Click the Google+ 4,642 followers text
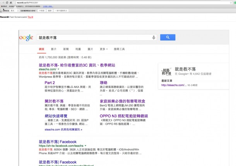 tap(193, 74)
